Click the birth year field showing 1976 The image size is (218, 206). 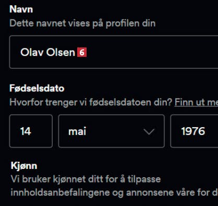click(194, 131)
